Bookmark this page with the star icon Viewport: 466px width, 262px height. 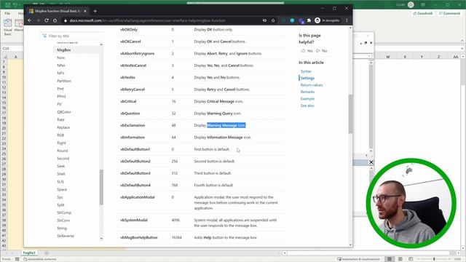pyautogui.click(x=273, y=20)
